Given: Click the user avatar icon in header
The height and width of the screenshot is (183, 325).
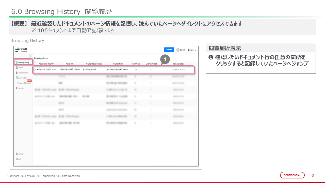Looking at the screenshot, I should pos(178,50).
